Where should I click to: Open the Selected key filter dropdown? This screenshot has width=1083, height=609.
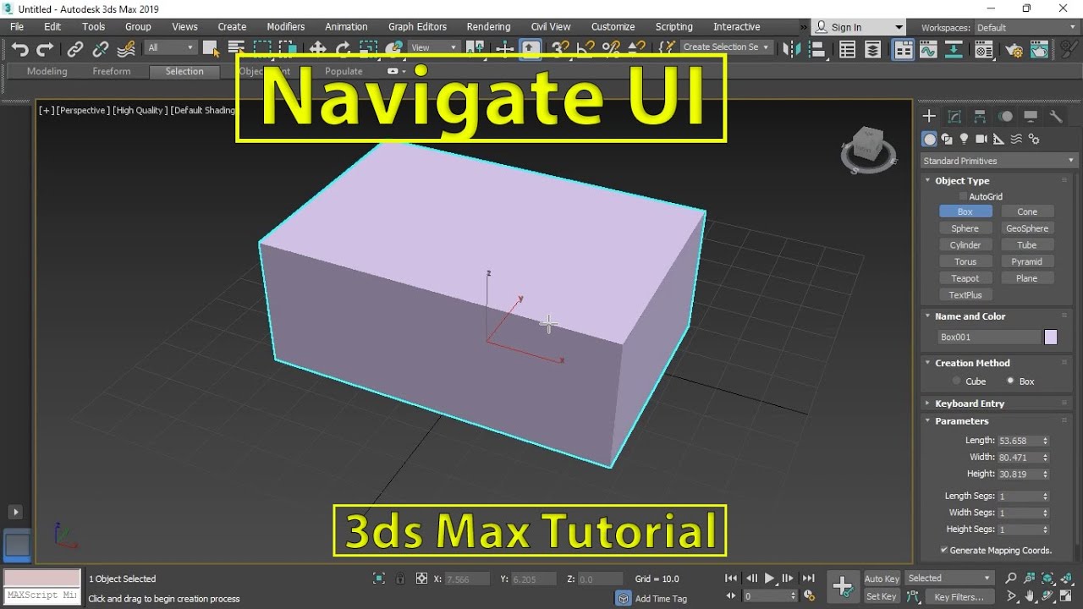pyautogui.click(x=949, y=579)
